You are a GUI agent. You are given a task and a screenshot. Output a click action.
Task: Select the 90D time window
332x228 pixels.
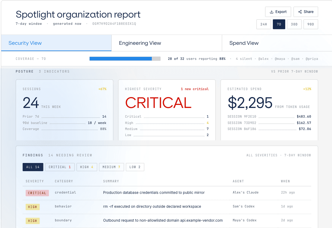[x=311, y=24]
